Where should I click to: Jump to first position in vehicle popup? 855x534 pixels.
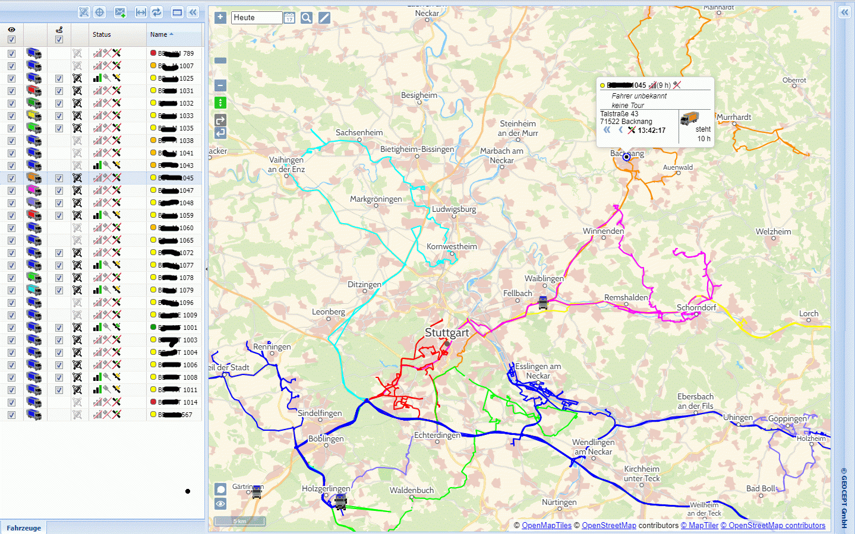607,130
